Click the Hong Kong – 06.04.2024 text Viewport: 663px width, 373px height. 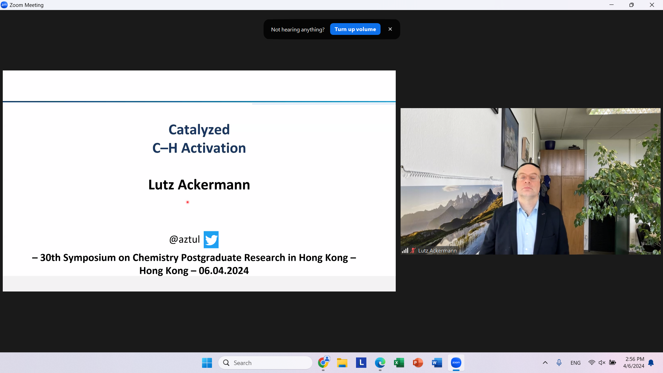point(194,271)
